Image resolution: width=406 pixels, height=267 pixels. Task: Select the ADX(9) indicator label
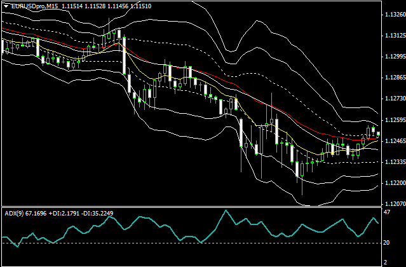(x=14, y=213)
